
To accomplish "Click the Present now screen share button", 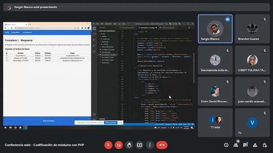I will pyautogui.click(x=139, y=145).
